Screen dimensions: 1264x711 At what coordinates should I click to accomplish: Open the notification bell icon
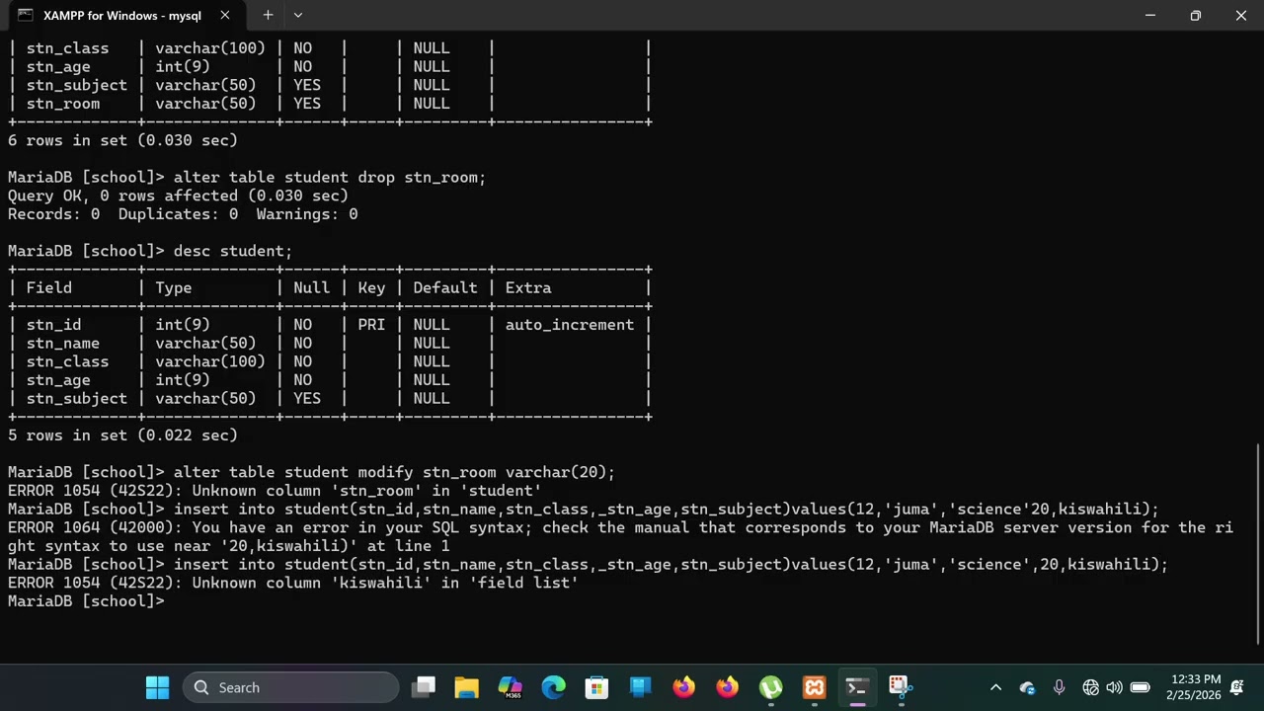[1237, 687]
